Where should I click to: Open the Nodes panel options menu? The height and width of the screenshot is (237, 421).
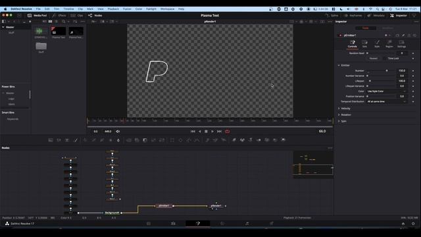pos(330,147)
